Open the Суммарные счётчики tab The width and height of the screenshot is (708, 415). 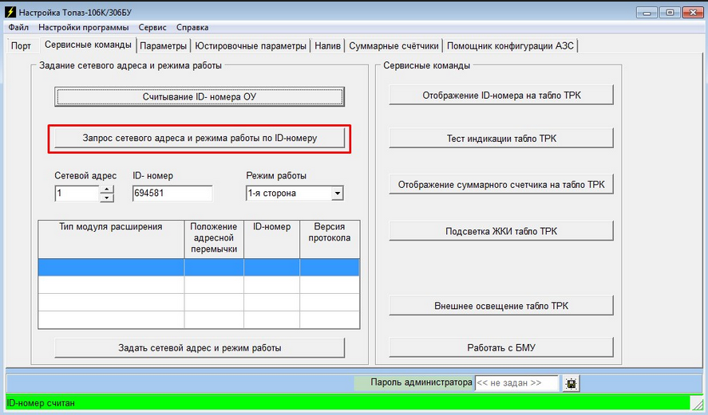394,46
